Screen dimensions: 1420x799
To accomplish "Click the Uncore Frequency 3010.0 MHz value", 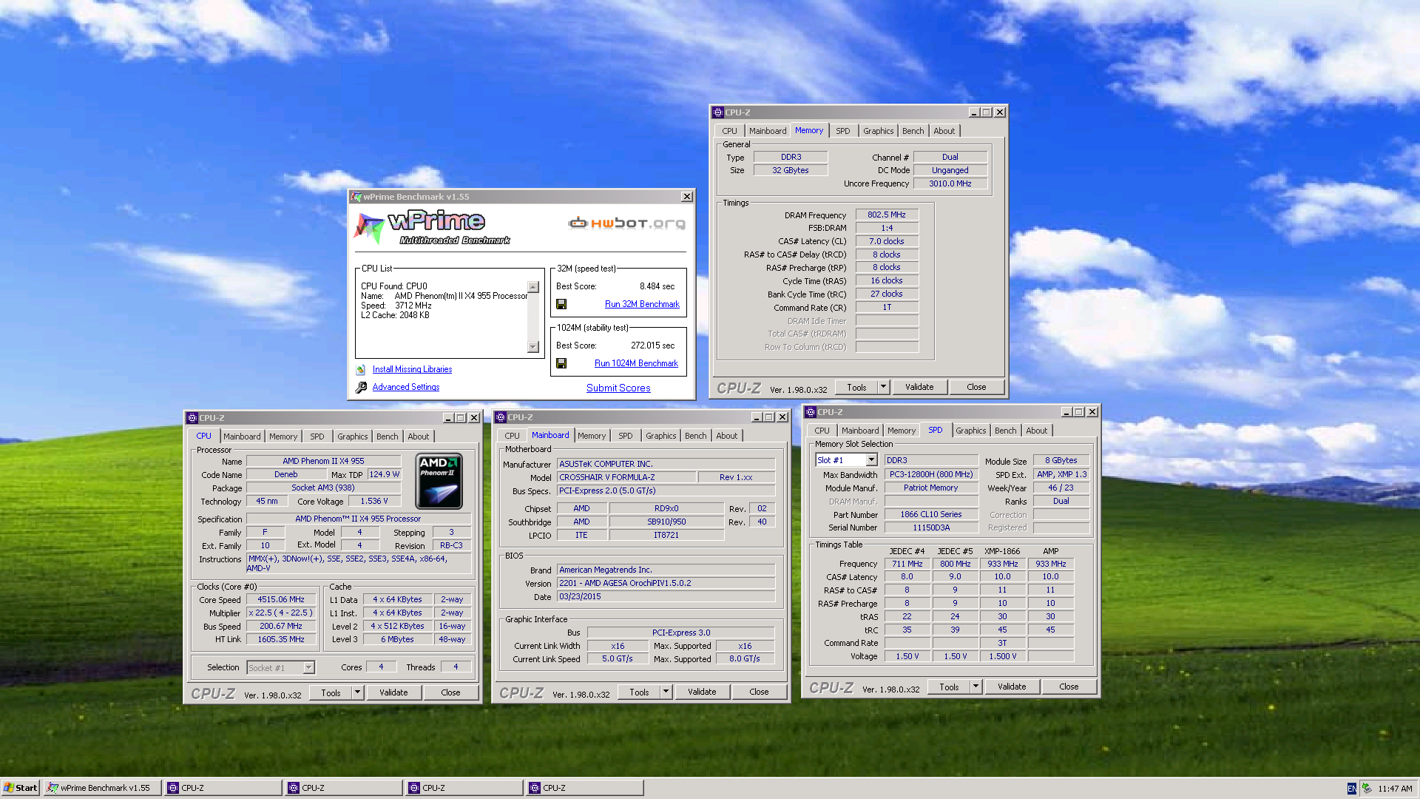I will pos(950,183).
